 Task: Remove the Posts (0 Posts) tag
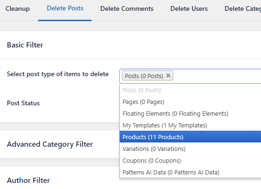point(168,76)
